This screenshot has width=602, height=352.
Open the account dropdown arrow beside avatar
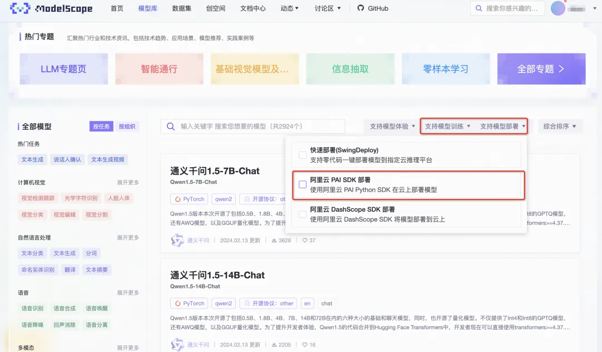pos(595,8)
